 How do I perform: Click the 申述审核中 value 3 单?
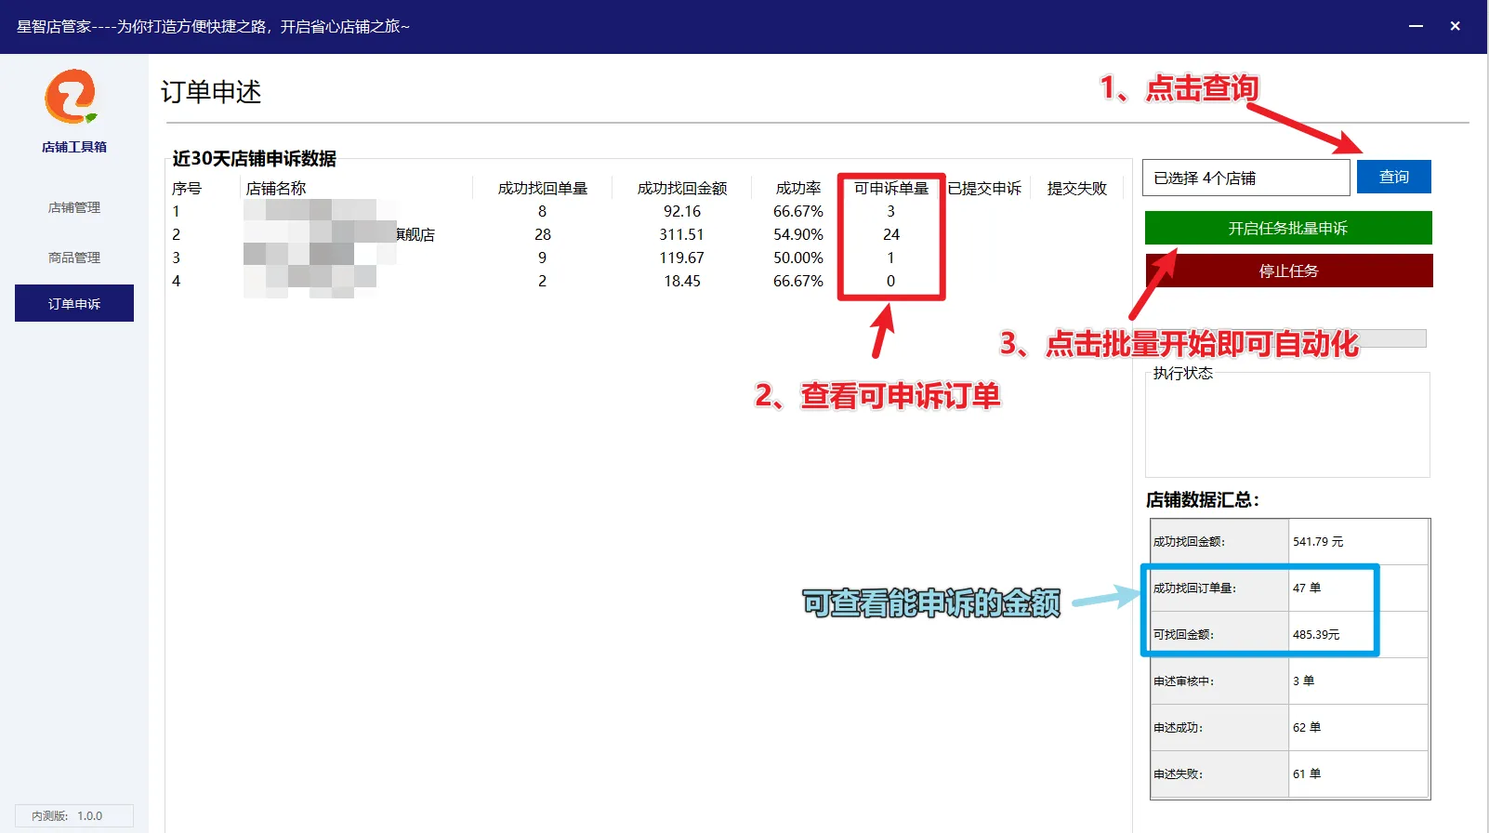click(x=1303, y=681)
